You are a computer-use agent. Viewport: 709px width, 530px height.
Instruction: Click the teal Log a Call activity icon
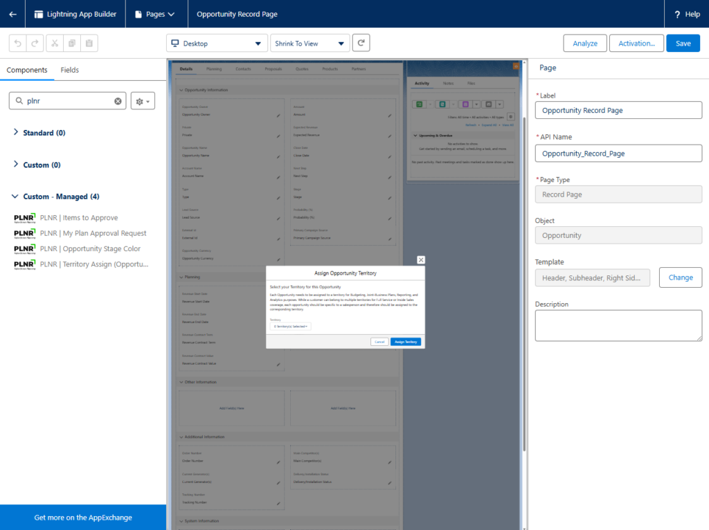[x=442, y=104]
